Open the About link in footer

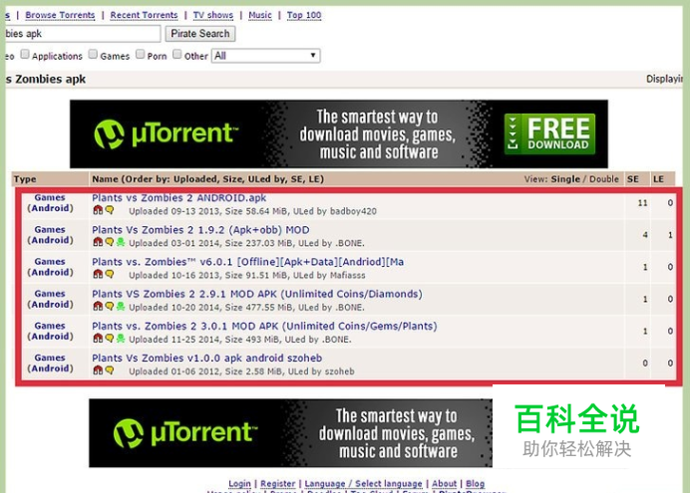(444, 484)
